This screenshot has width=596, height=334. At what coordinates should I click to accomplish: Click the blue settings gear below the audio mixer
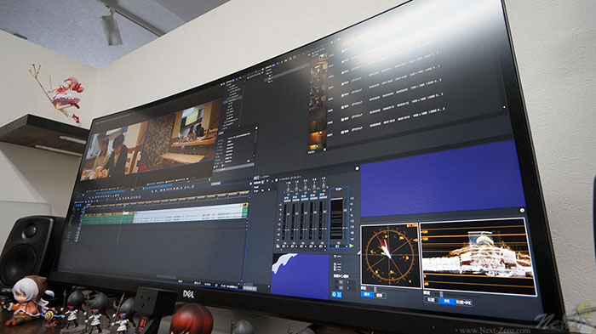[x=334, y=295]
